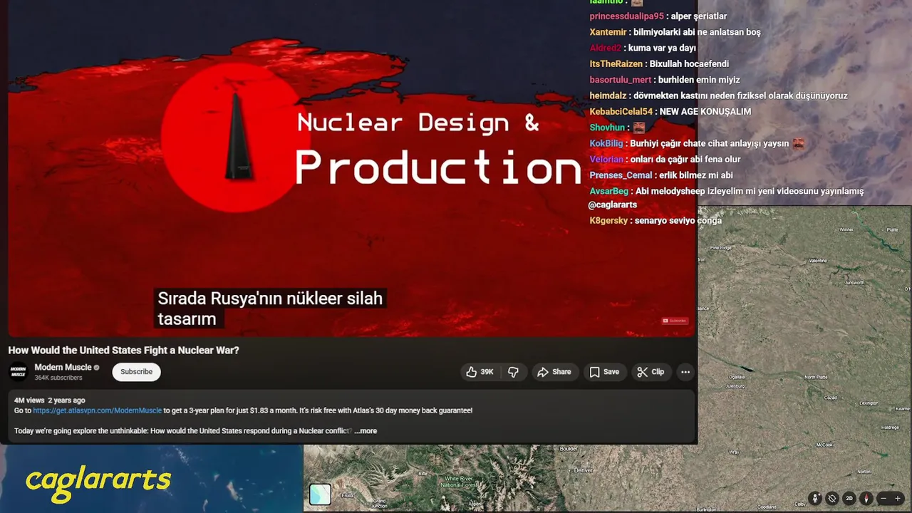Open chat user basortulu_mert
This screenshot has width=912, height=513.
(x=621, y=80)
